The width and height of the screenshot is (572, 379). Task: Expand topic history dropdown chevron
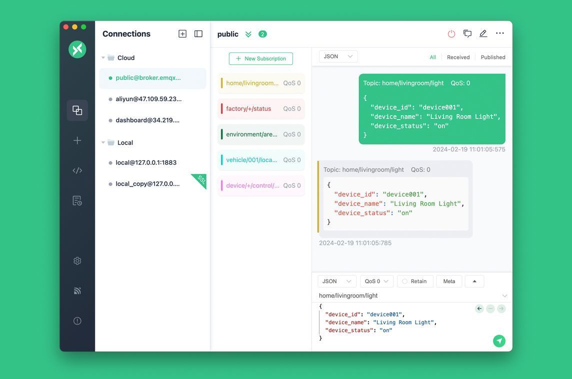[504, 296]
